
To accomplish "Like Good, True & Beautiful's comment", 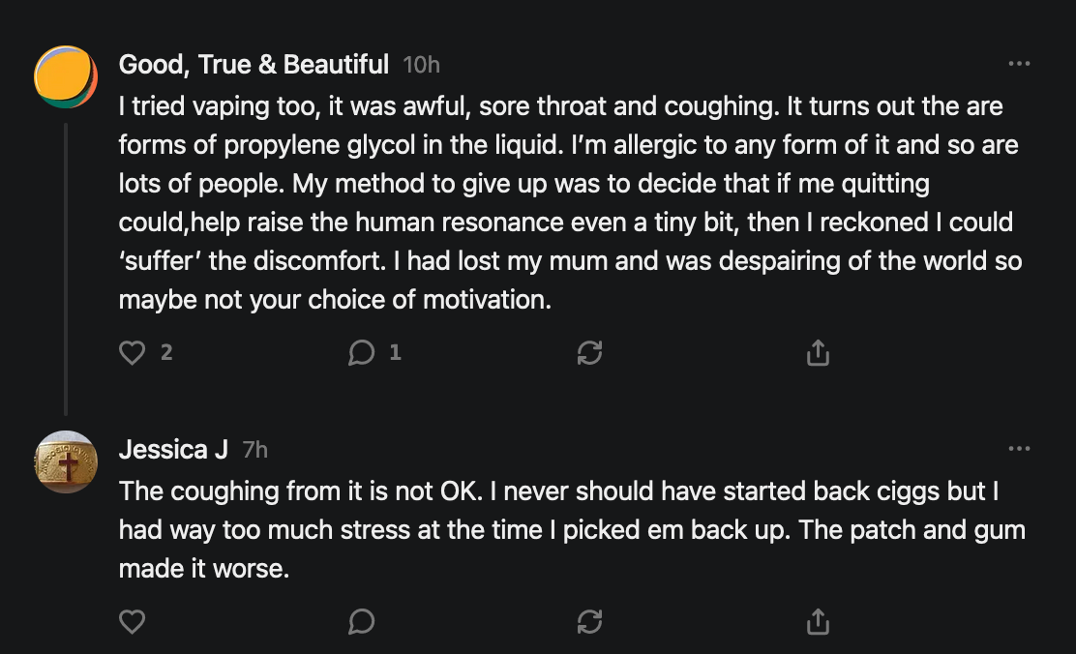I will pos(132,354).
